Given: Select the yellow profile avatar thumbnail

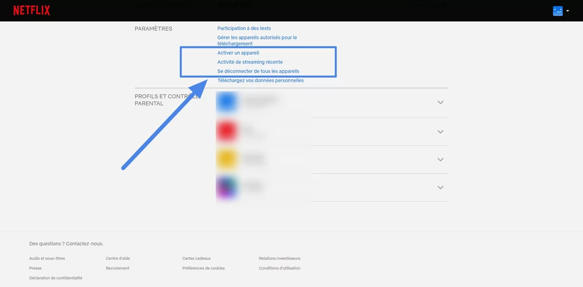Looking at the screenshot, I should point(226,159).
